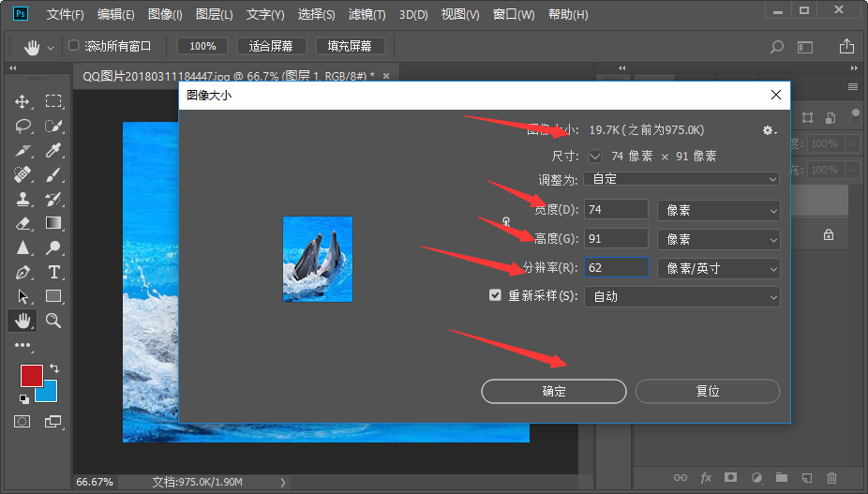868x494 pixels.
Task: Select the Gradient tool
Action: tap(53, 223)
